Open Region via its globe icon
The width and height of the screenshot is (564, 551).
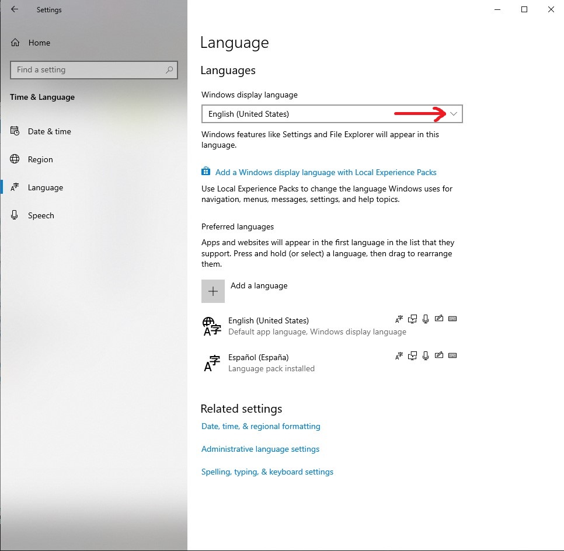tap(15, 159)
